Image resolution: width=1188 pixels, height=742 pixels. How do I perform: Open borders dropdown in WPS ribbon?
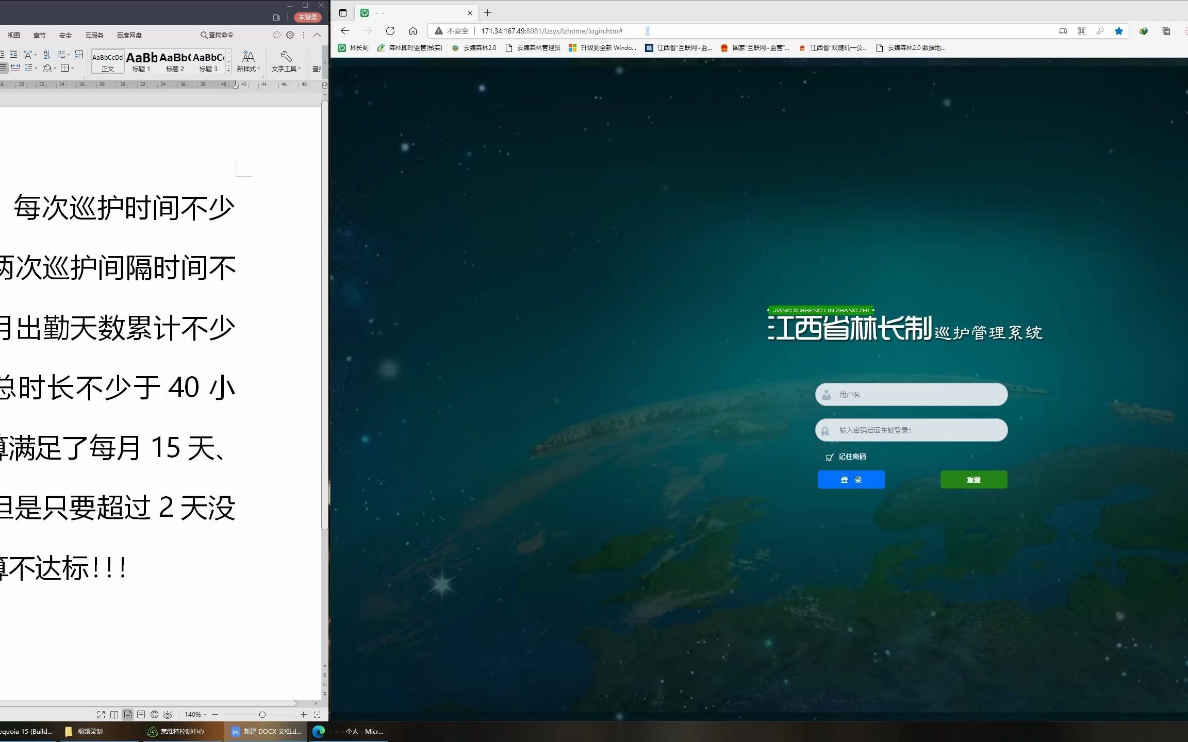point(68,68)
